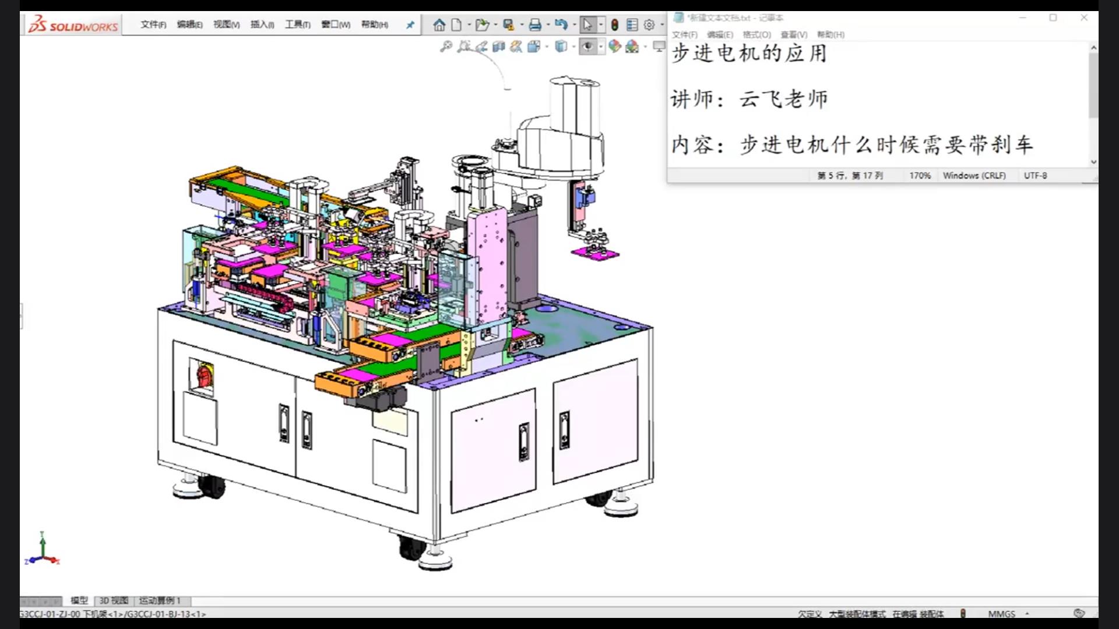Go to the SolidWorks Home (welcome) icon
The height and width of the screenshot is (629, 1119).
pyautogui.click(x=439, y=24)
